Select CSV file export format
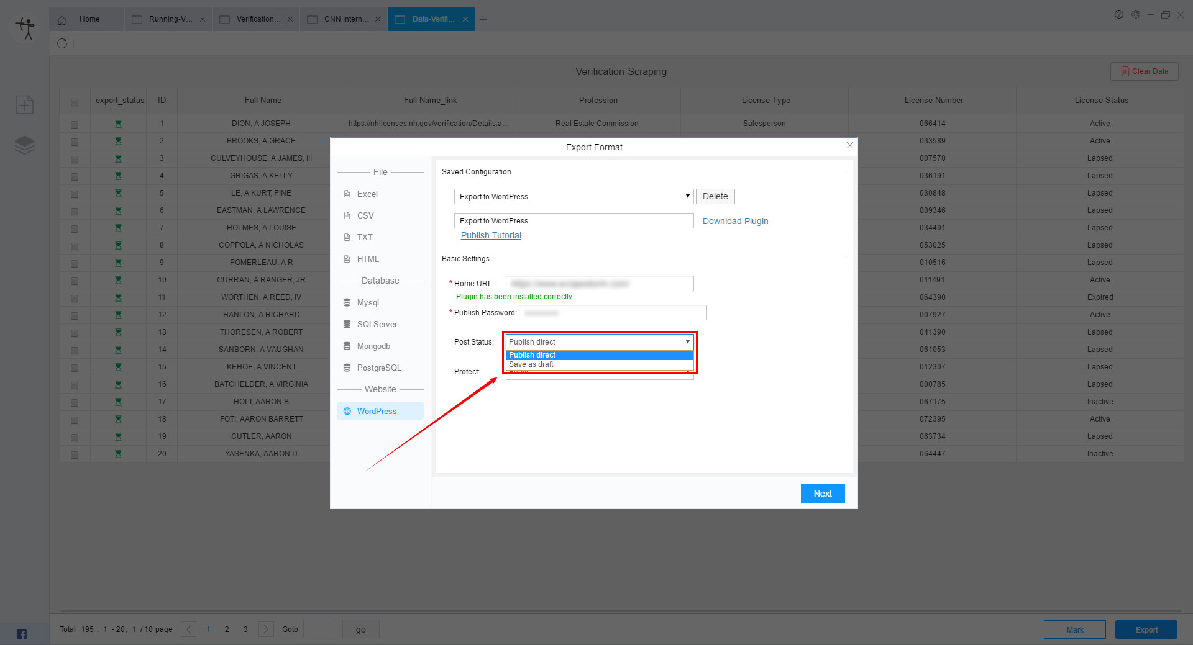Image resolution: width=1193 pixels, height=645 pixels. click(380, 215)
